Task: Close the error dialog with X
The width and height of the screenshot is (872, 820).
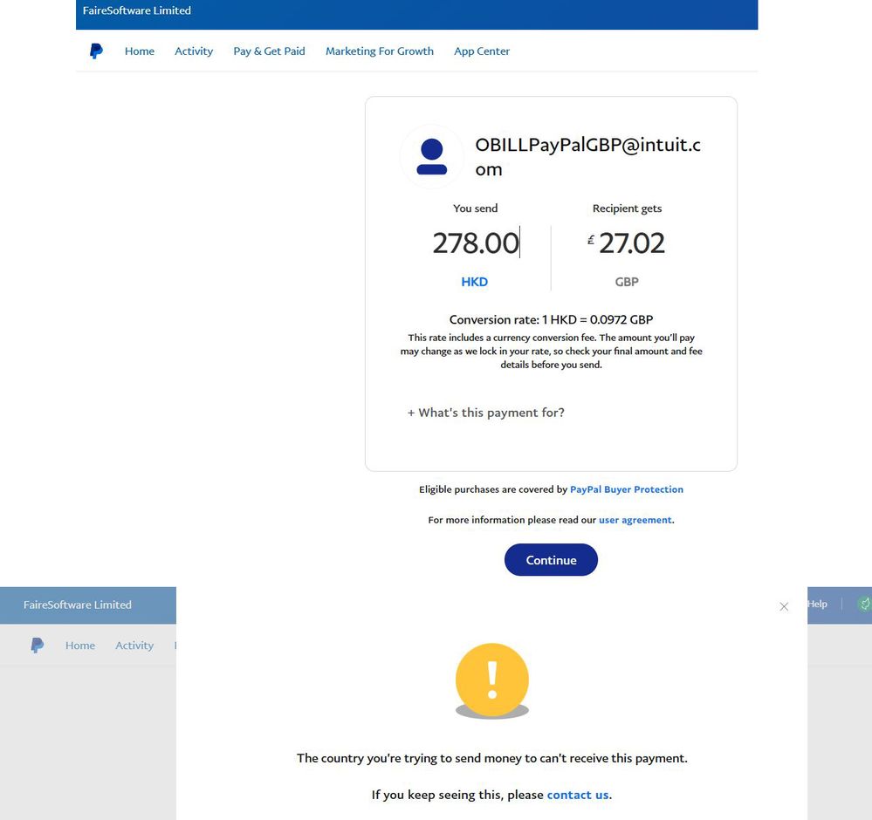Action: point(784,606)
